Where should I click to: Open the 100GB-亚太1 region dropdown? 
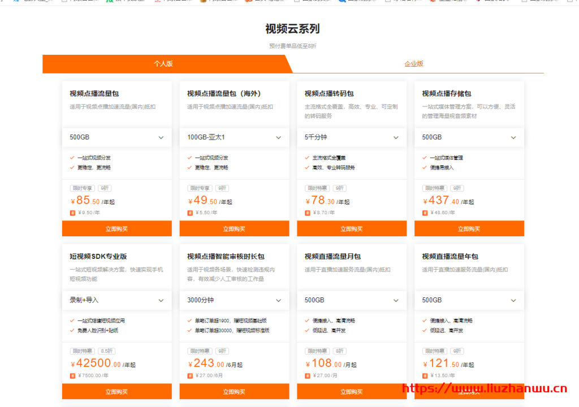[x=234, y=137]
